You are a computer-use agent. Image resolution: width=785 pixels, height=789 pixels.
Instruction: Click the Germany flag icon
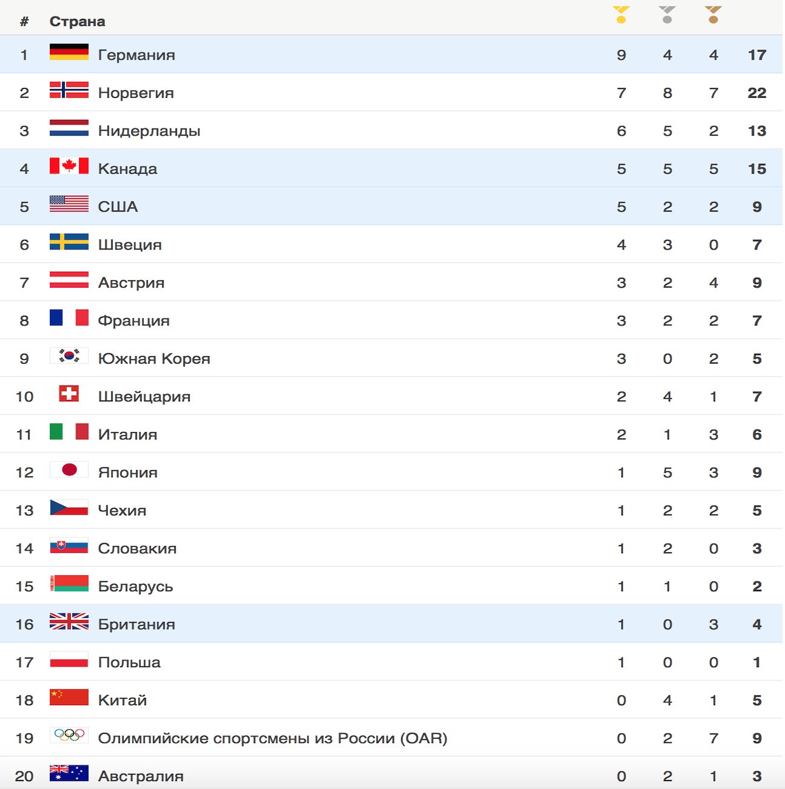69,52
